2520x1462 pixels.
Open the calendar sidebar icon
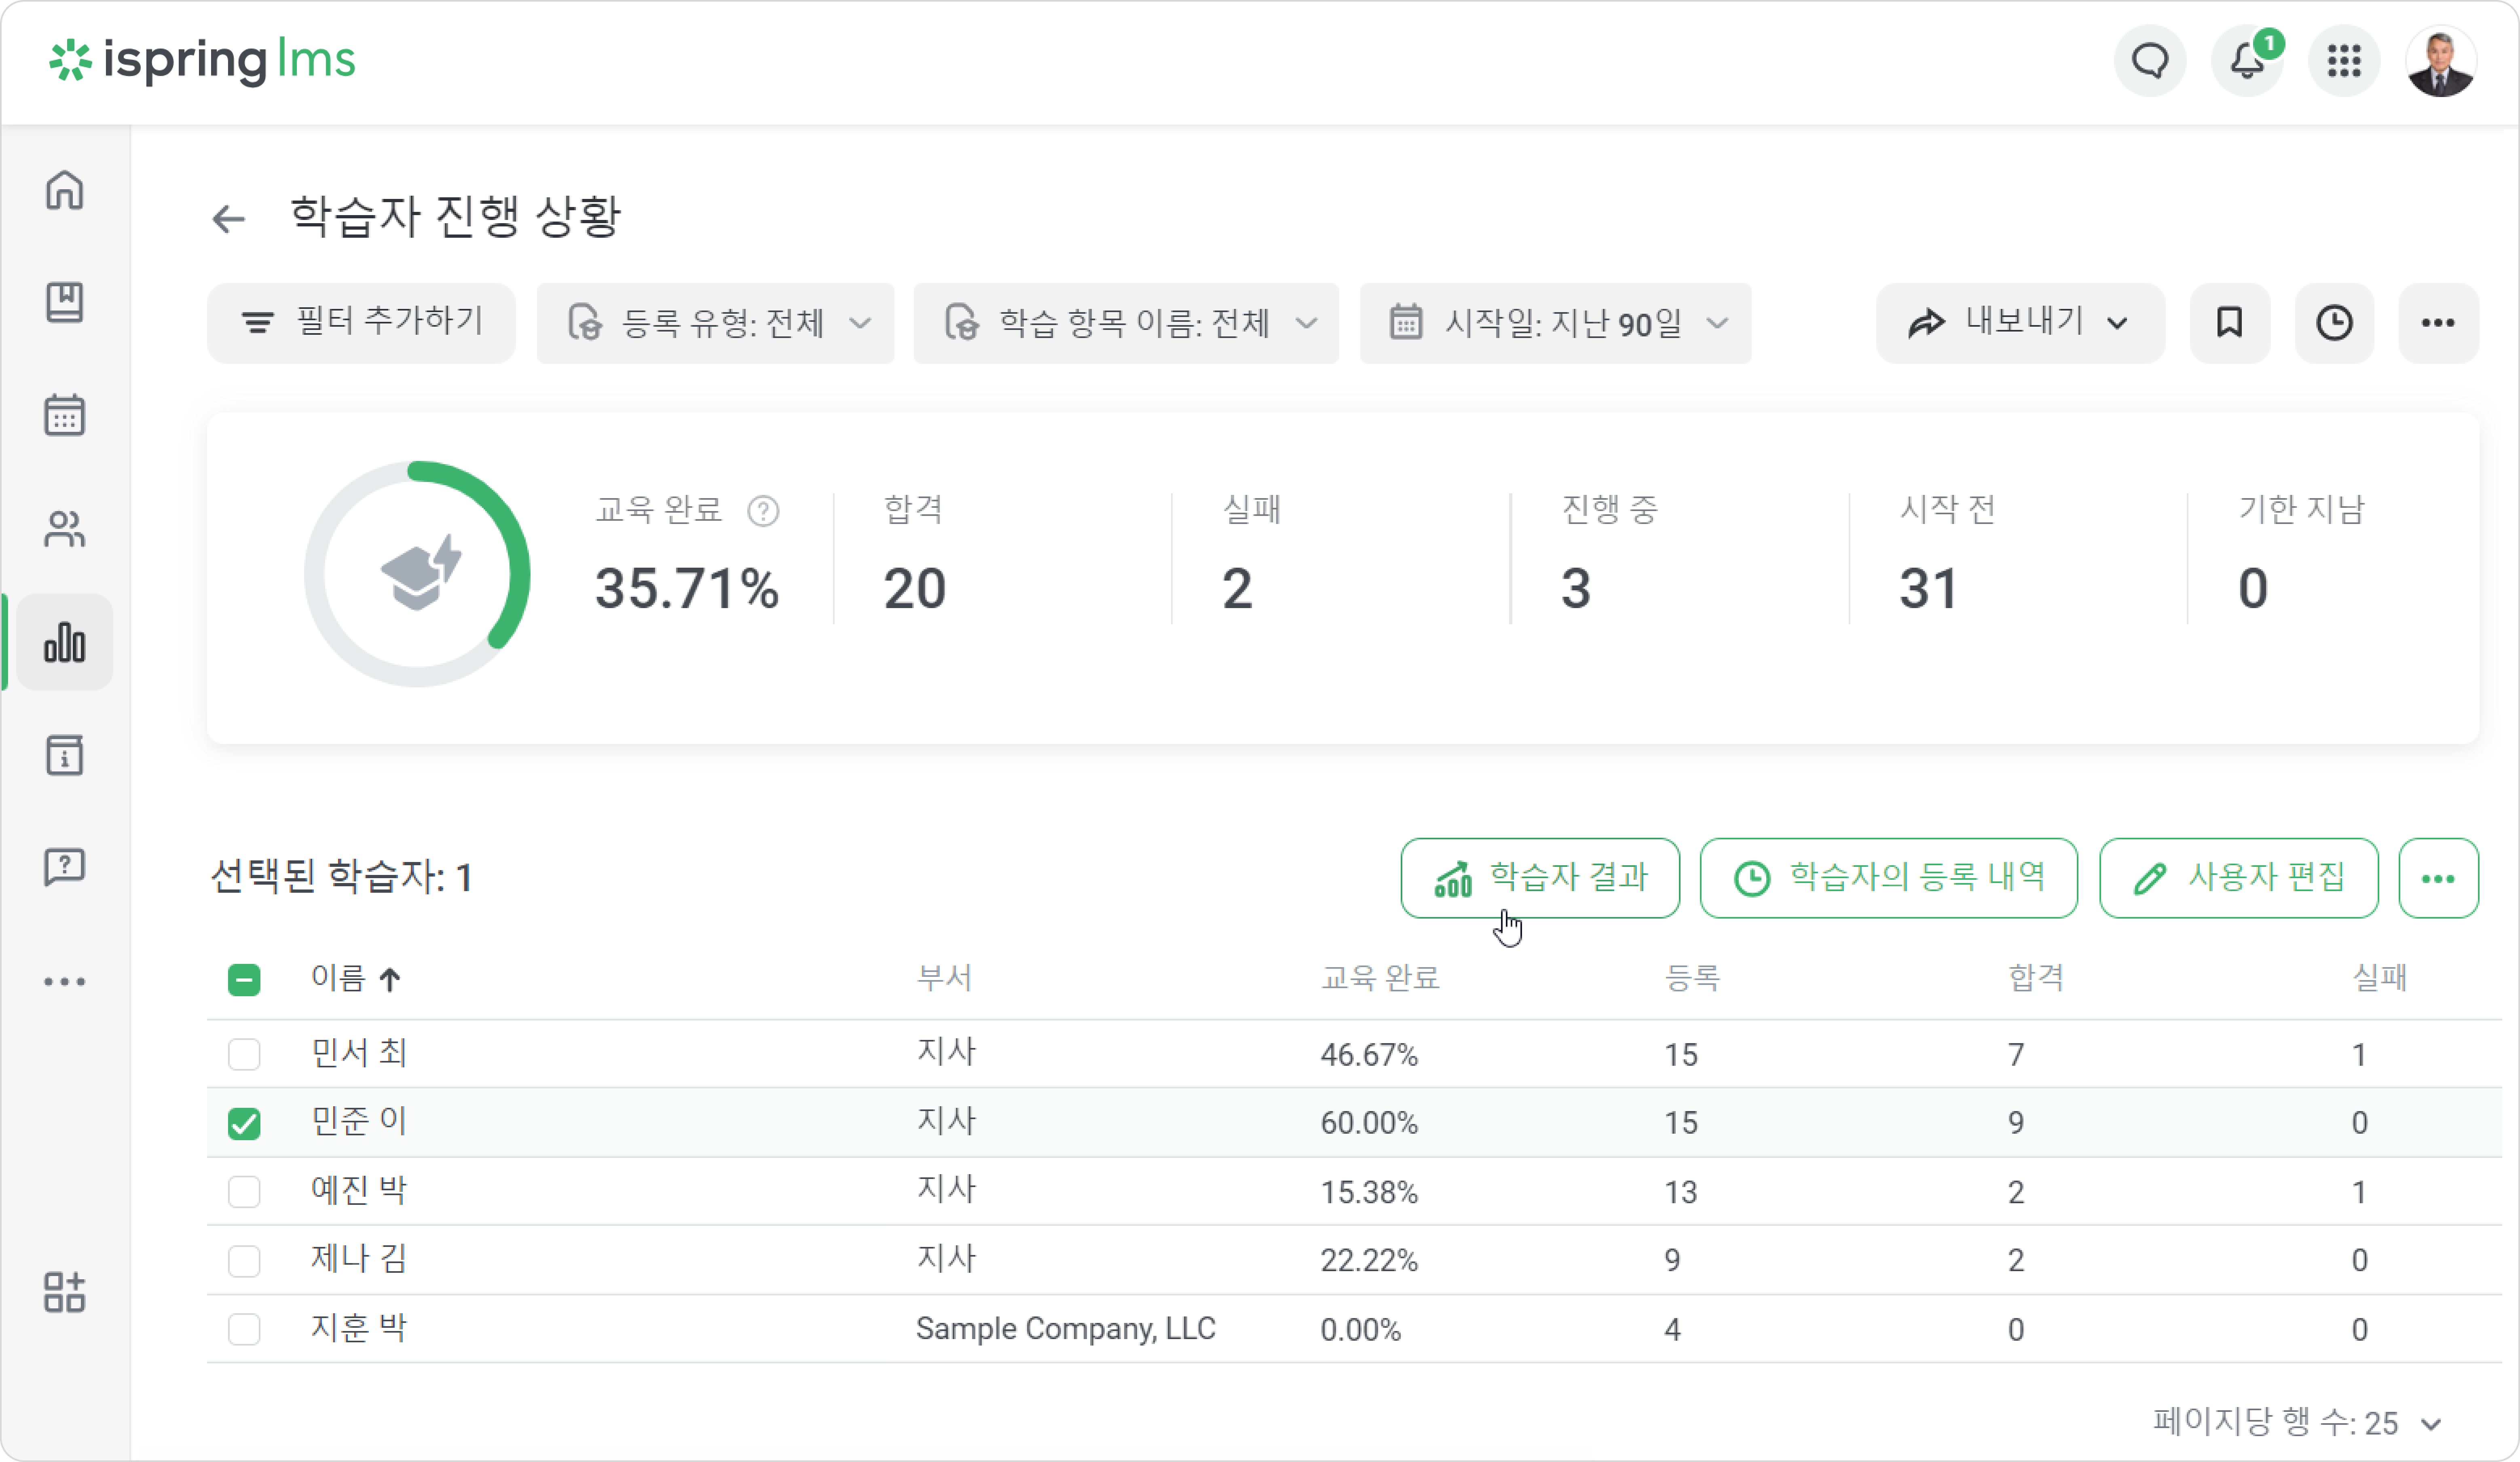(65, 415)
